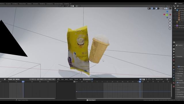Open the Render properties tab icon
This screenshot has height=104, width=184.
coord(174,49)
